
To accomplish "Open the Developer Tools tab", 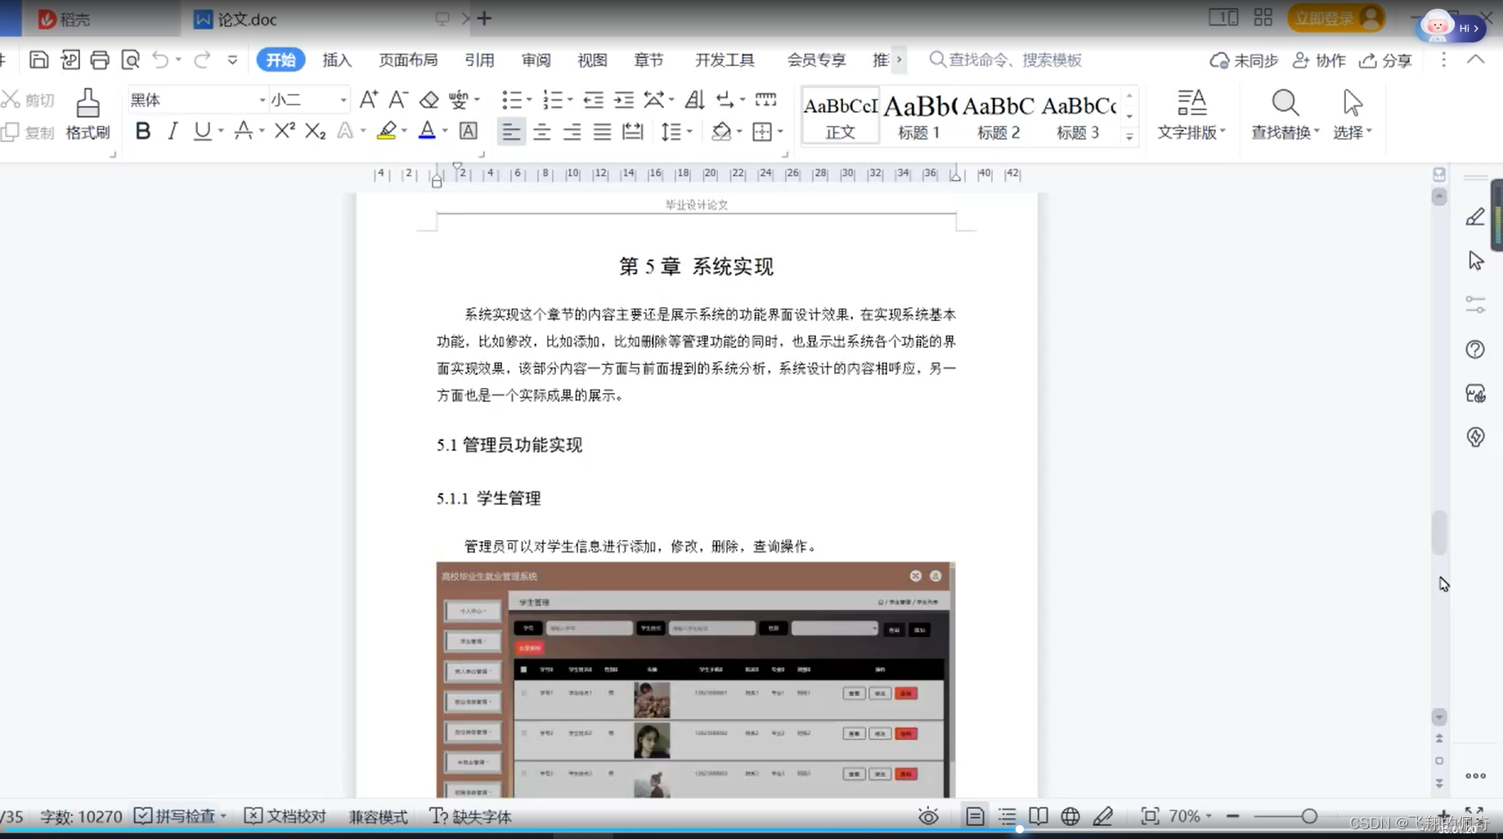I will pos(725,60).
